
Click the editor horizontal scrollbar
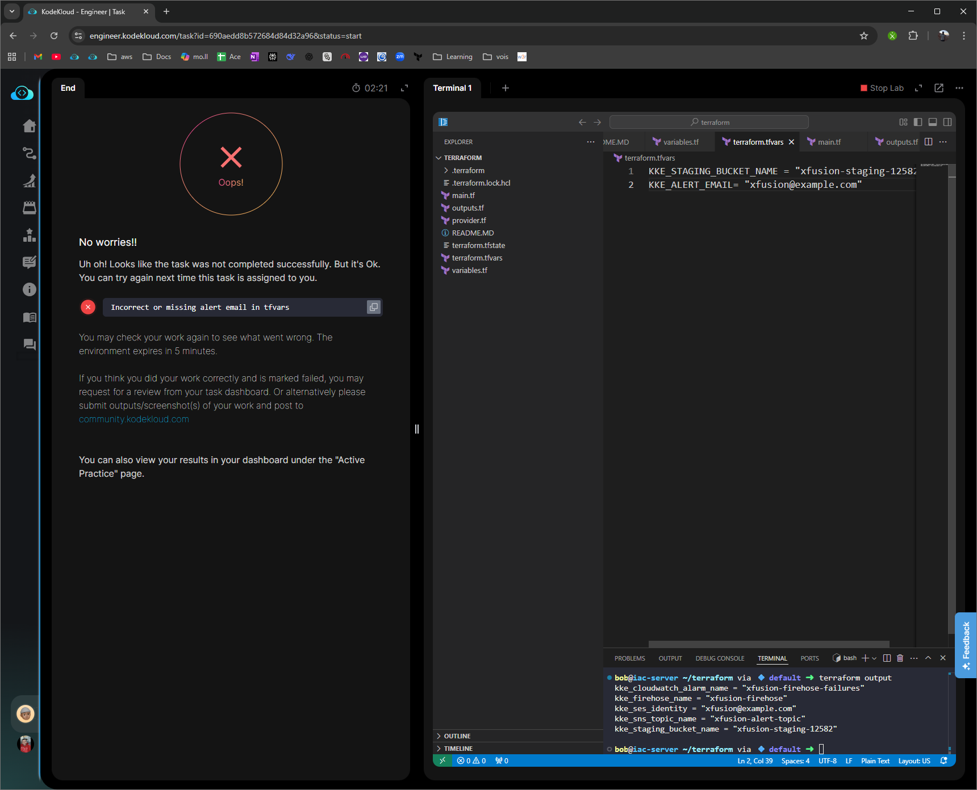769,644
